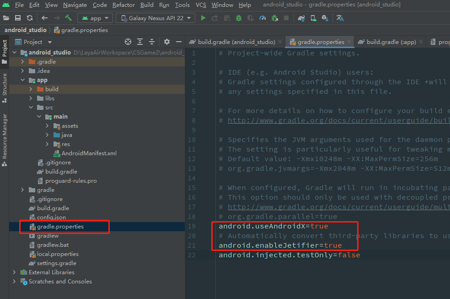
Task: Run the app with the green play icon
Action: click(203, 18)
